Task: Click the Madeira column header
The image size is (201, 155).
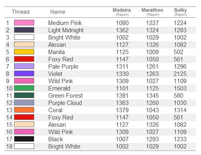Action: [122, 12]
